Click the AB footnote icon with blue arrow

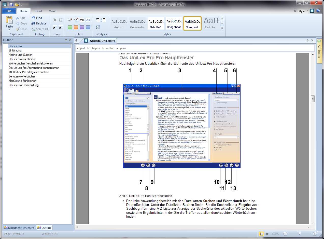click(76, 20)
